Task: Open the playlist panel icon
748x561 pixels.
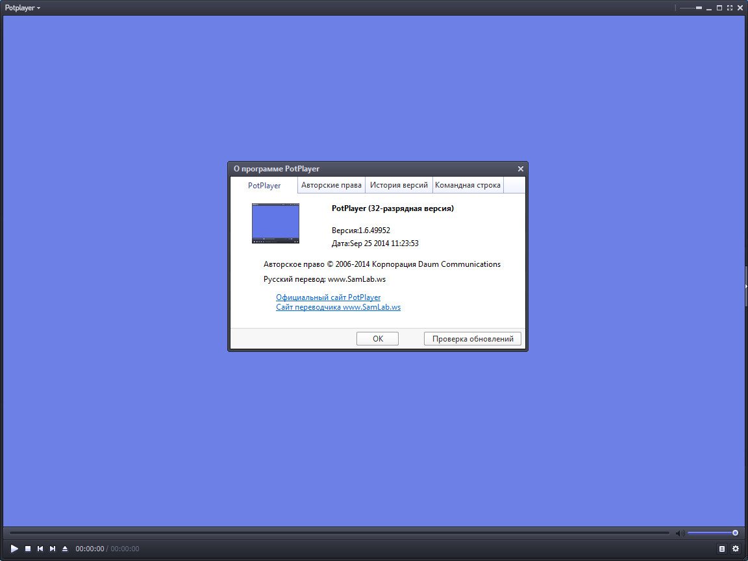Action: coord(721,549)
